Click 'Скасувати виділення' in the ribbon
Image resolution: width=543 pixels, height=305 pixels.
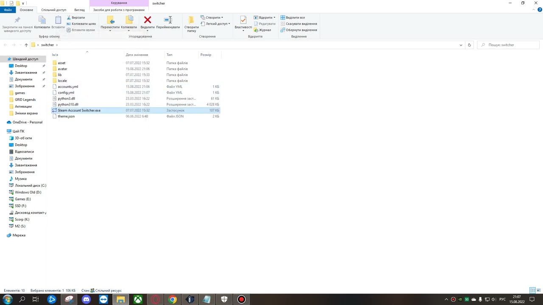click(299, 24)
